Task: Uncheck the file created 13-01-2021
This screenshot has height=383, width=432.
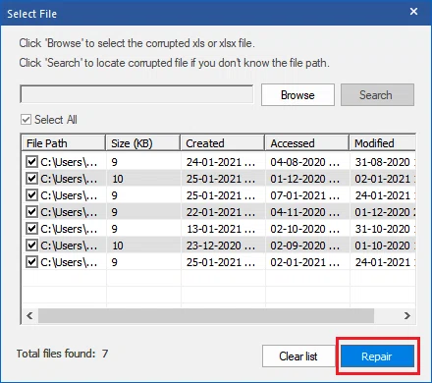Action: (31, 229)
